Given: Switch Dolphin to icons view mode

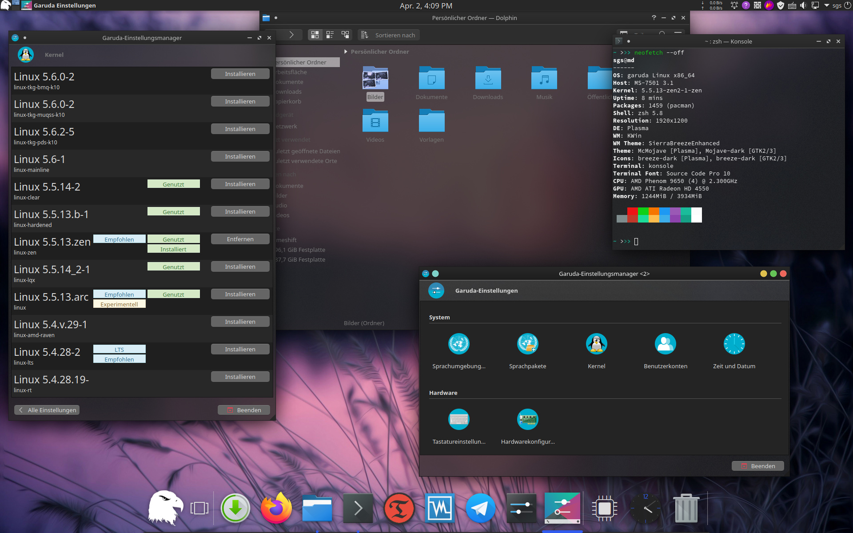Looking at the screenshot, I should click(x=315, y=35).
